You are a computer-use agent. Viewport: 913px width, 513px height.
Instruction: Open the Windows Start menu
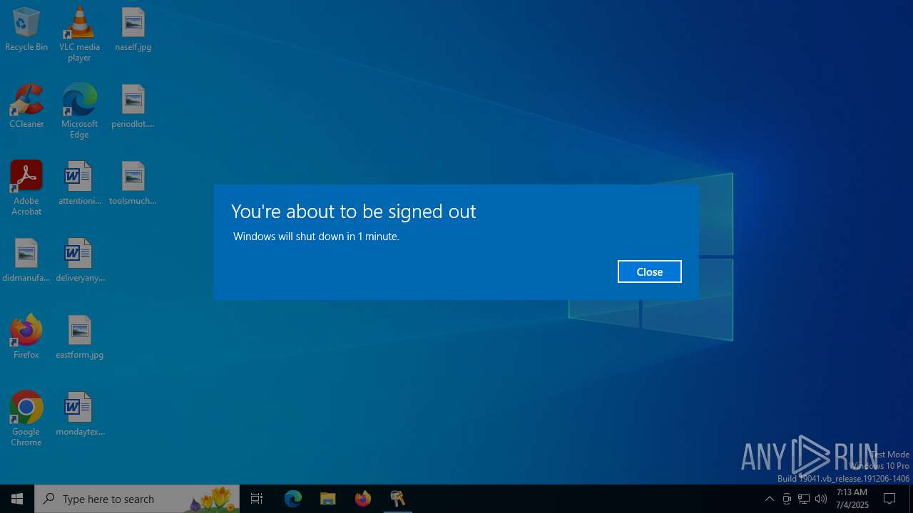coord(17,499)
